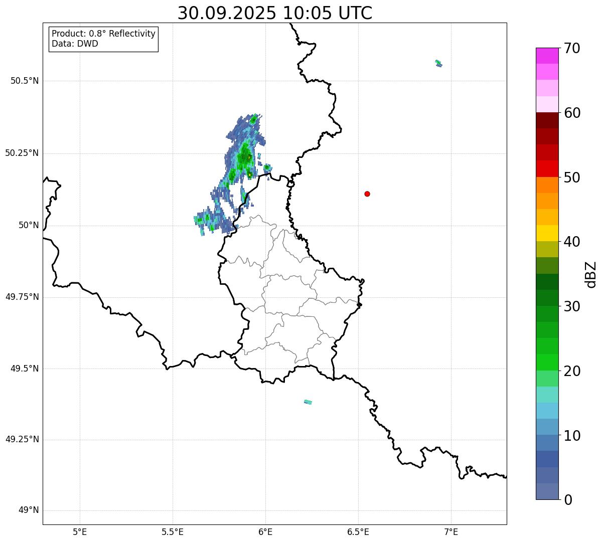This screenshot has width=603, height=542.
Task: Click the 50°N latitude label
Action: click(29, 225)
